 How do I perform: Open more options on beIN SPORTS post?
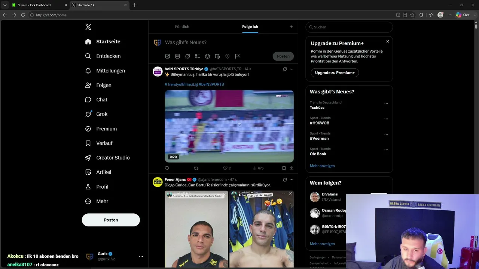click(x=292, y=69)
